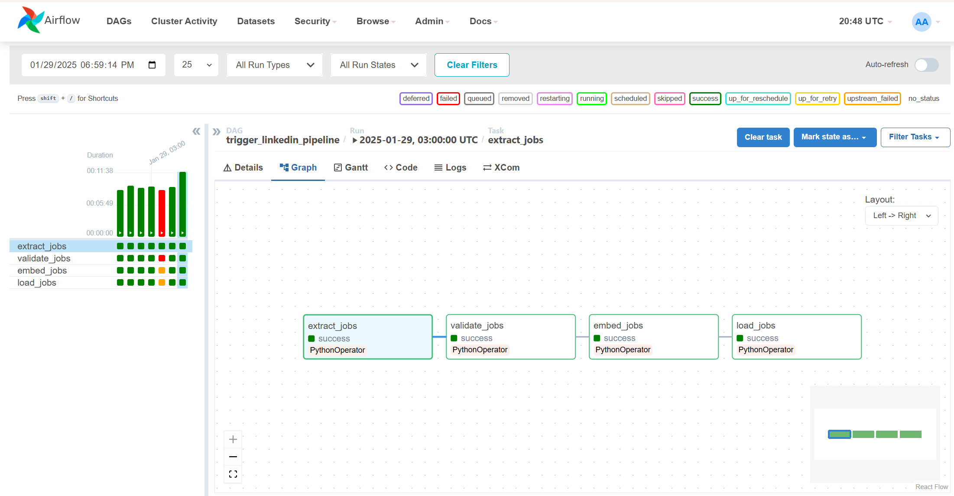Switch to the Gantt tab
954x496 pixels.
click(351, 167)
